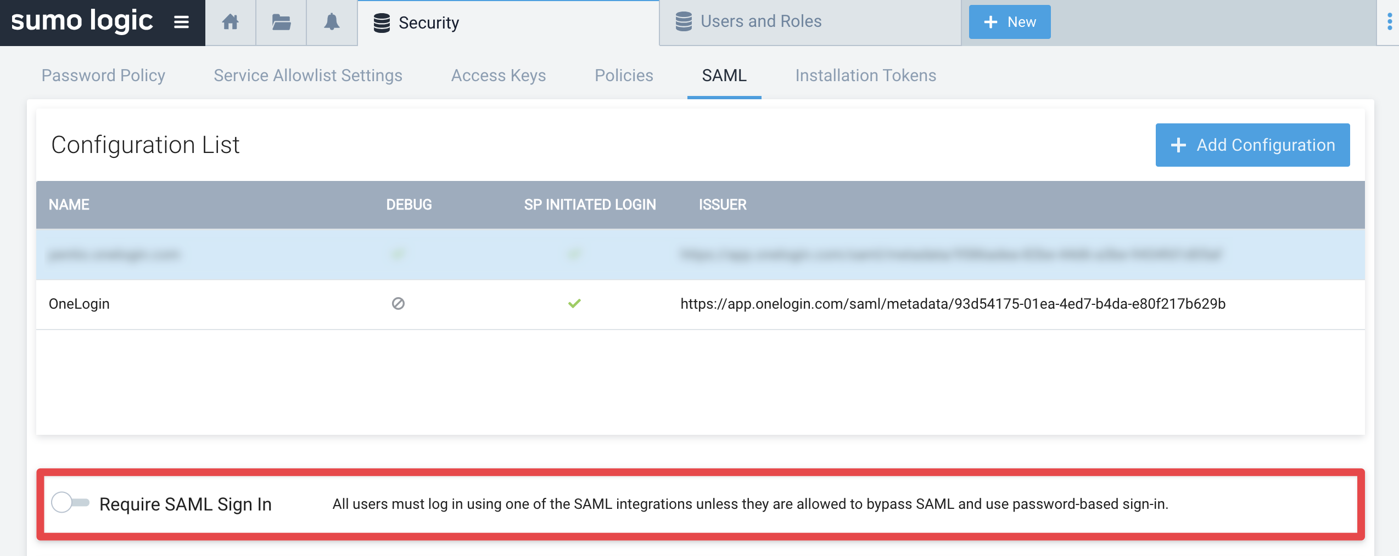
Task: Open the Library folder icon
Action: 281,22
